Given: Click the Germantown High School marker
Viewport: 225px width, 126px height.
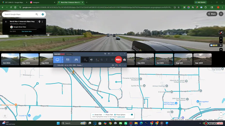Looking at the screenshot, I should [x=222, y=69].
